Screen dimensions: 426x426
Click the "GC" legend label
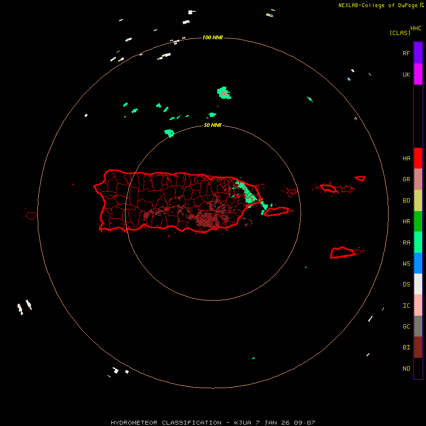406,327
